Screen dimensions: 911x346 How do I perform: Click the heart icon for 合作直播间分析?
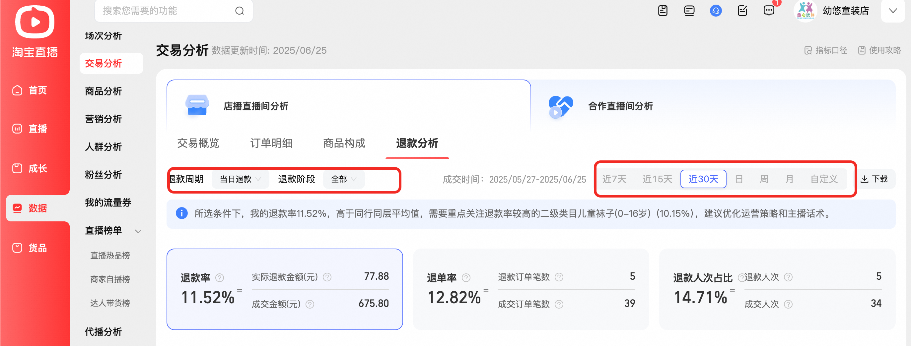(x=561, y=107)
